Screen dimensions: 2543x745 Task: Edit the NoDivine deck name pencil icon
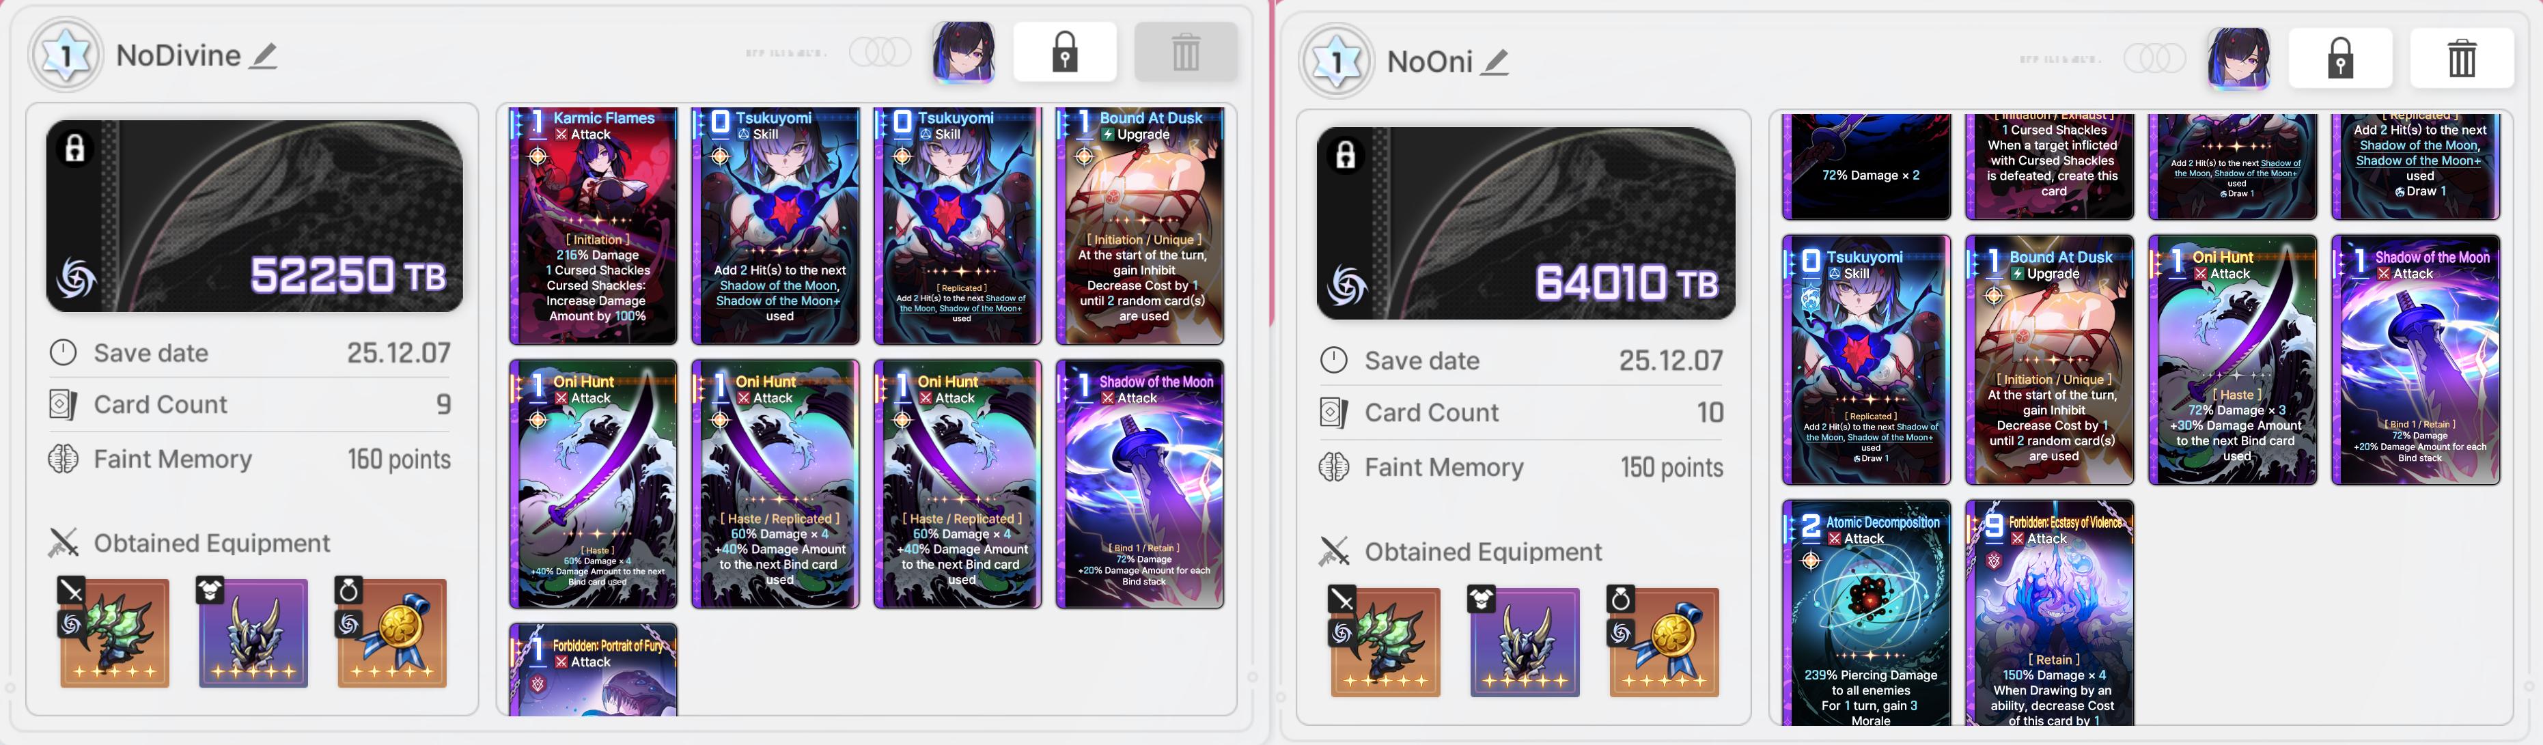pos(262,56)
